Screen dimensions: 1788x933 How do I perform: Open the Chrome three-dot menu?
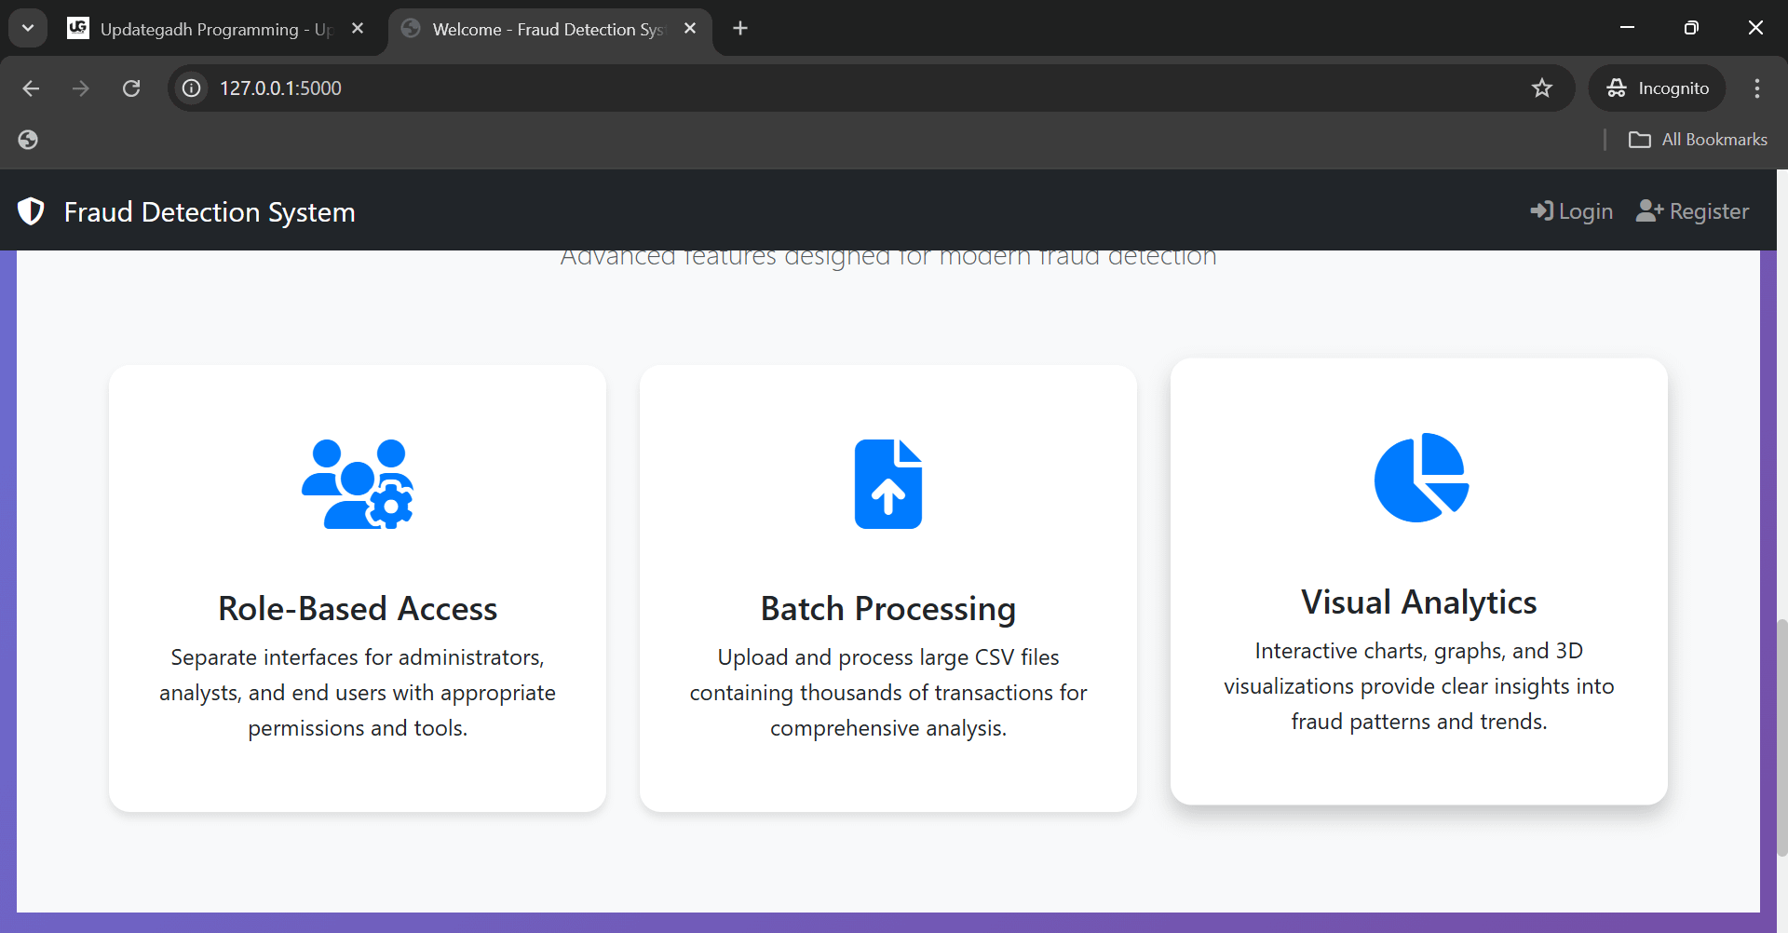(x=1756, y=88)
